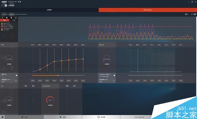Open the home icon in bottom bar
197x119 pixels.
pos(3,117)
